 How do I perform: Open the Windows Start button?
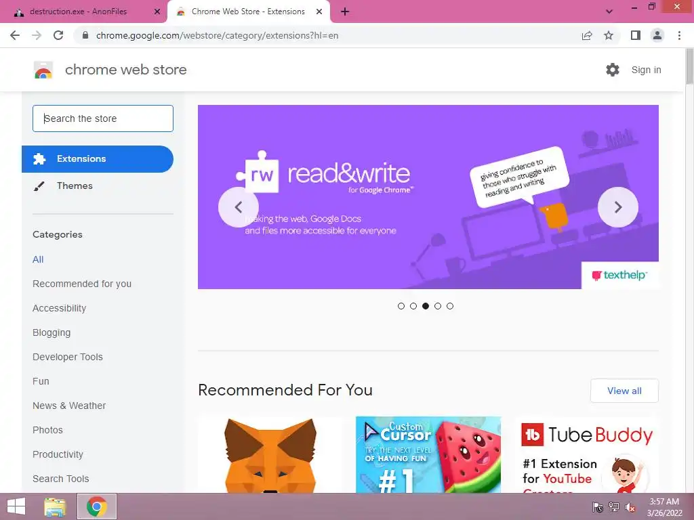tap(16, 506)
